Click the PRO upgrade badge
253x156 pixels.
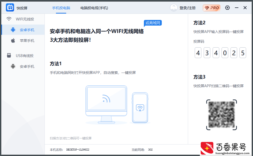click(x=212, y=8)
